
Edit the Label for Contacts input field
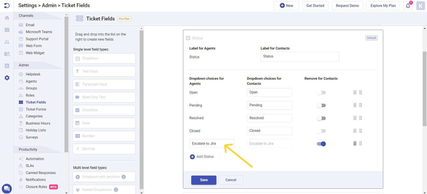300,57
